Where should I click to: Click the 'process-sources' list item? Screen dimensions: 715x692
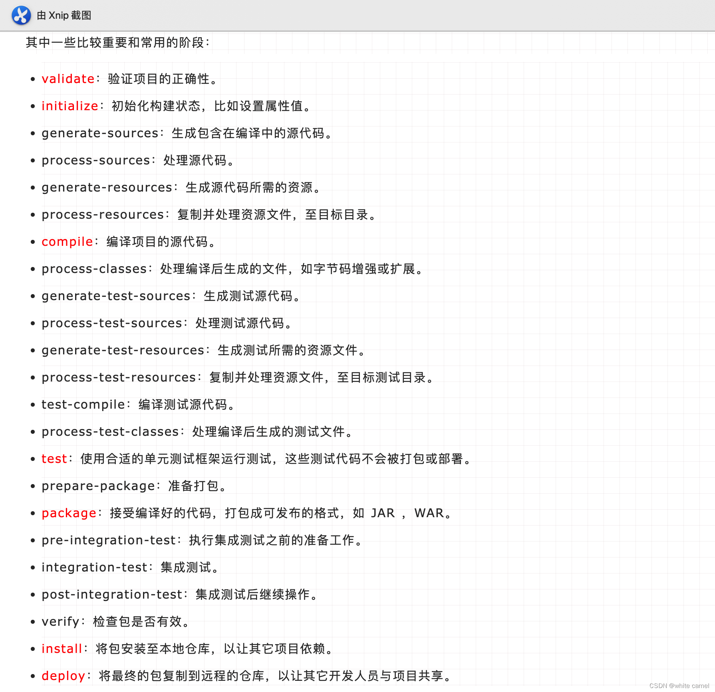pyautogui.click(x=138, y=160)
